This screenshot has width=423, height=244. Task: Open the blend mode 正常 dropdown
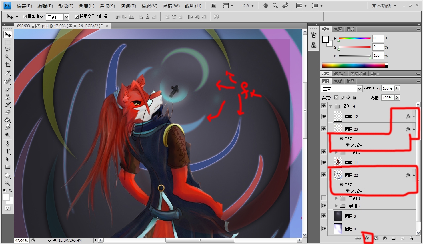(359, 89)
